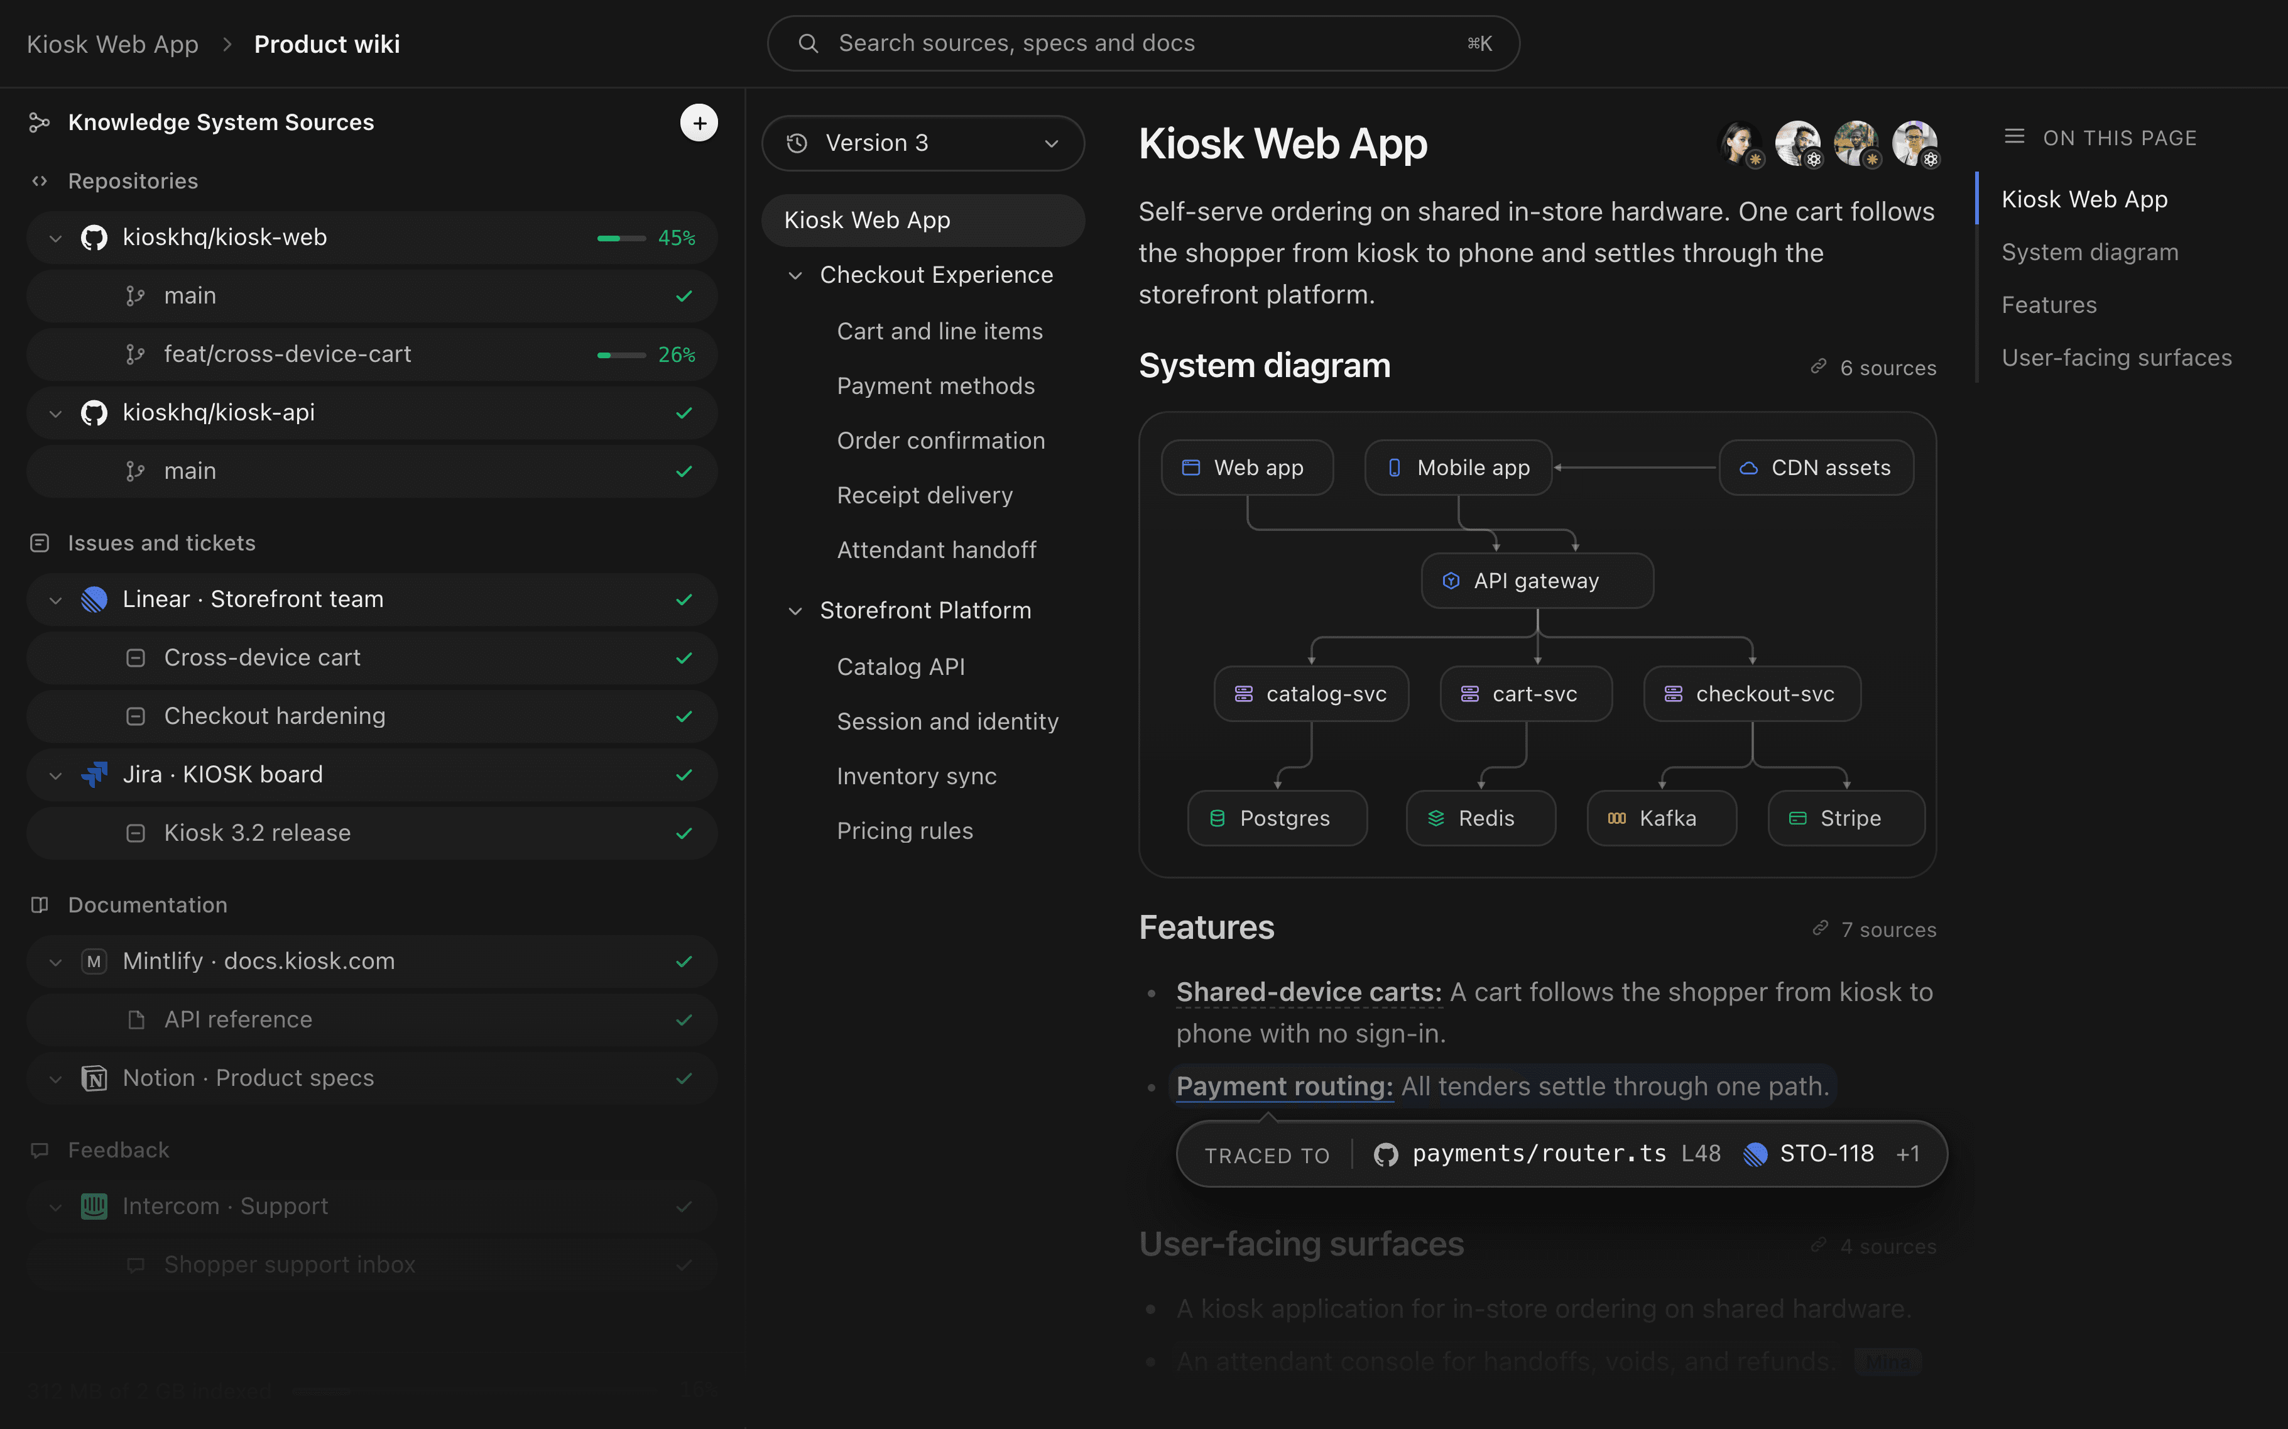The image size is (2288, 1429).
Task: Collapse Mintlify docs.kiosk.com group
Action: (x=56, y=962)
